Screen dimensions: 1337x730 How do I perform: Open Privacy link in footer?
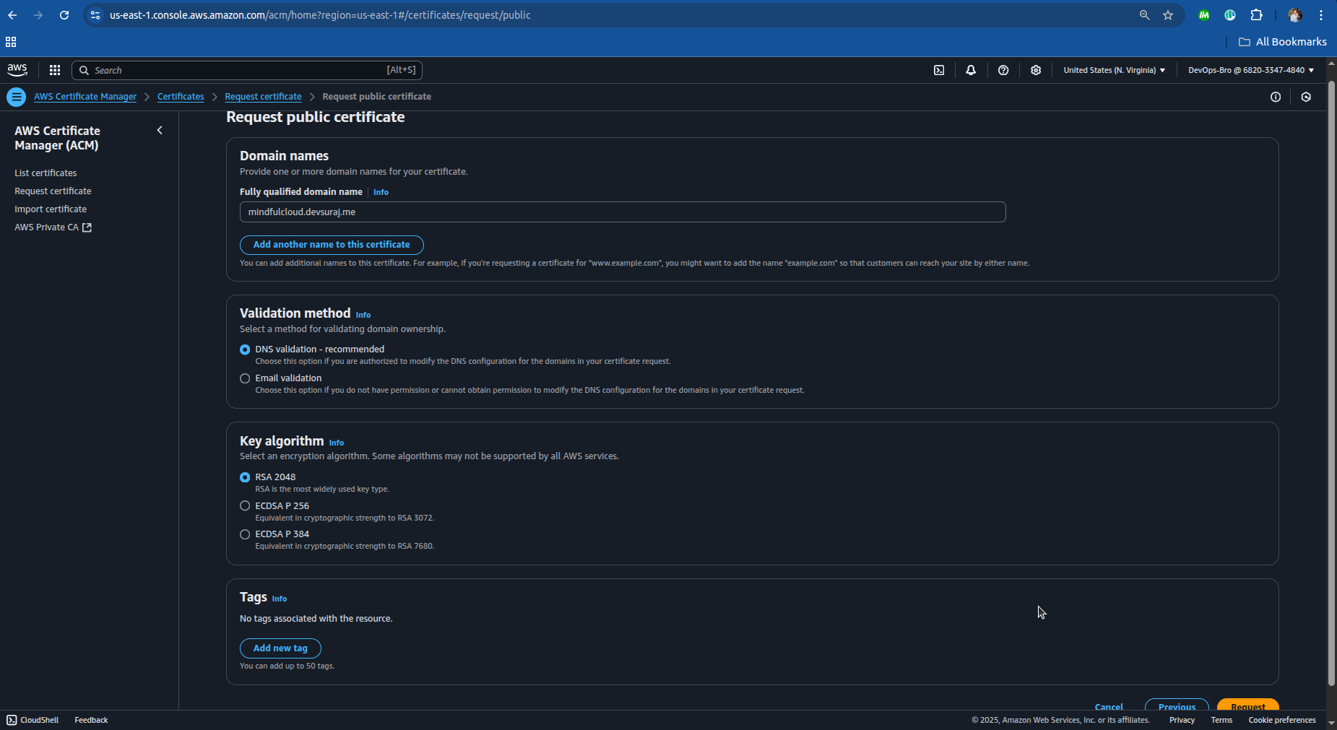tap(1182, 720)
